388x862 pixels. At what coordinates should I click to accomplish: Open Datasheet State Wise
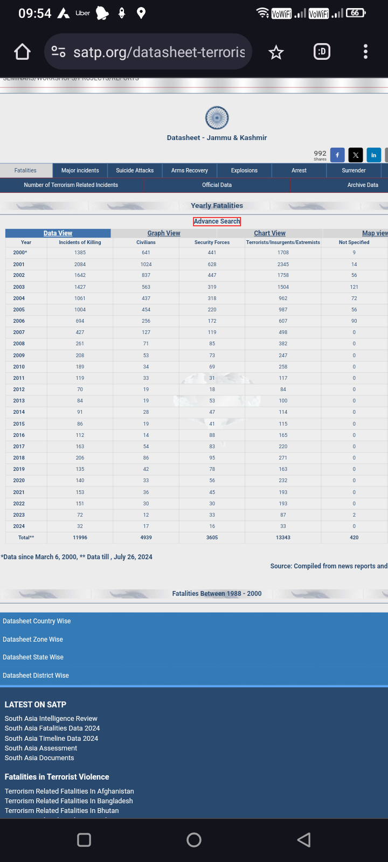coord(33,657)
